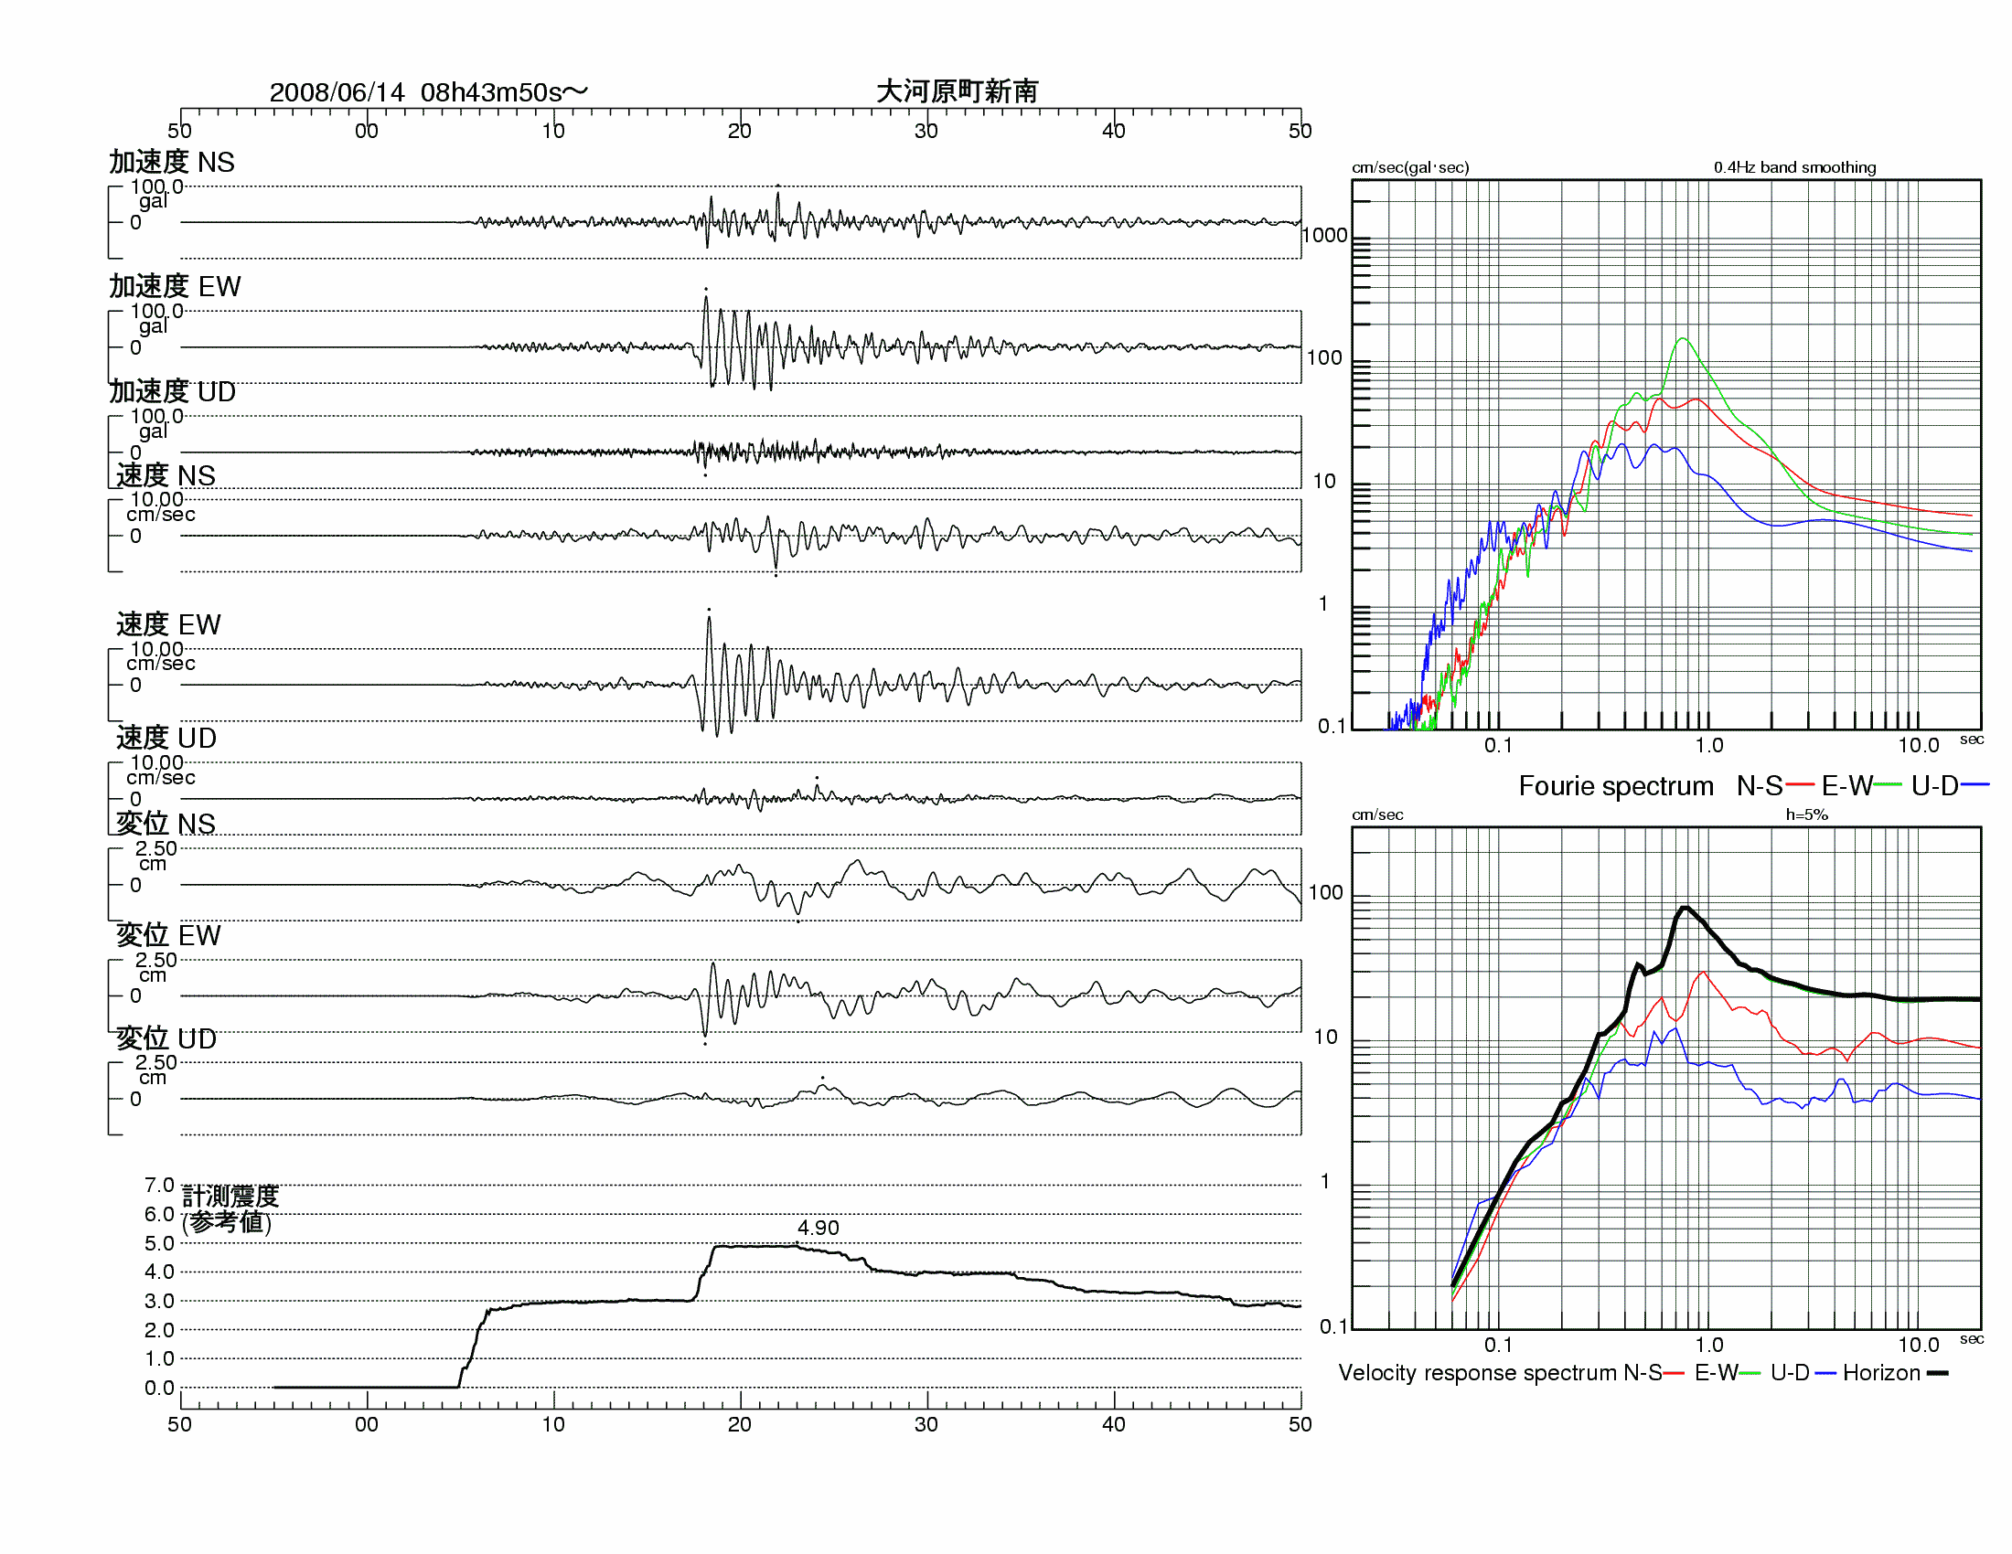
Task: Click the 7.0 intensity axis label
Action: [x=158, y=1185]
